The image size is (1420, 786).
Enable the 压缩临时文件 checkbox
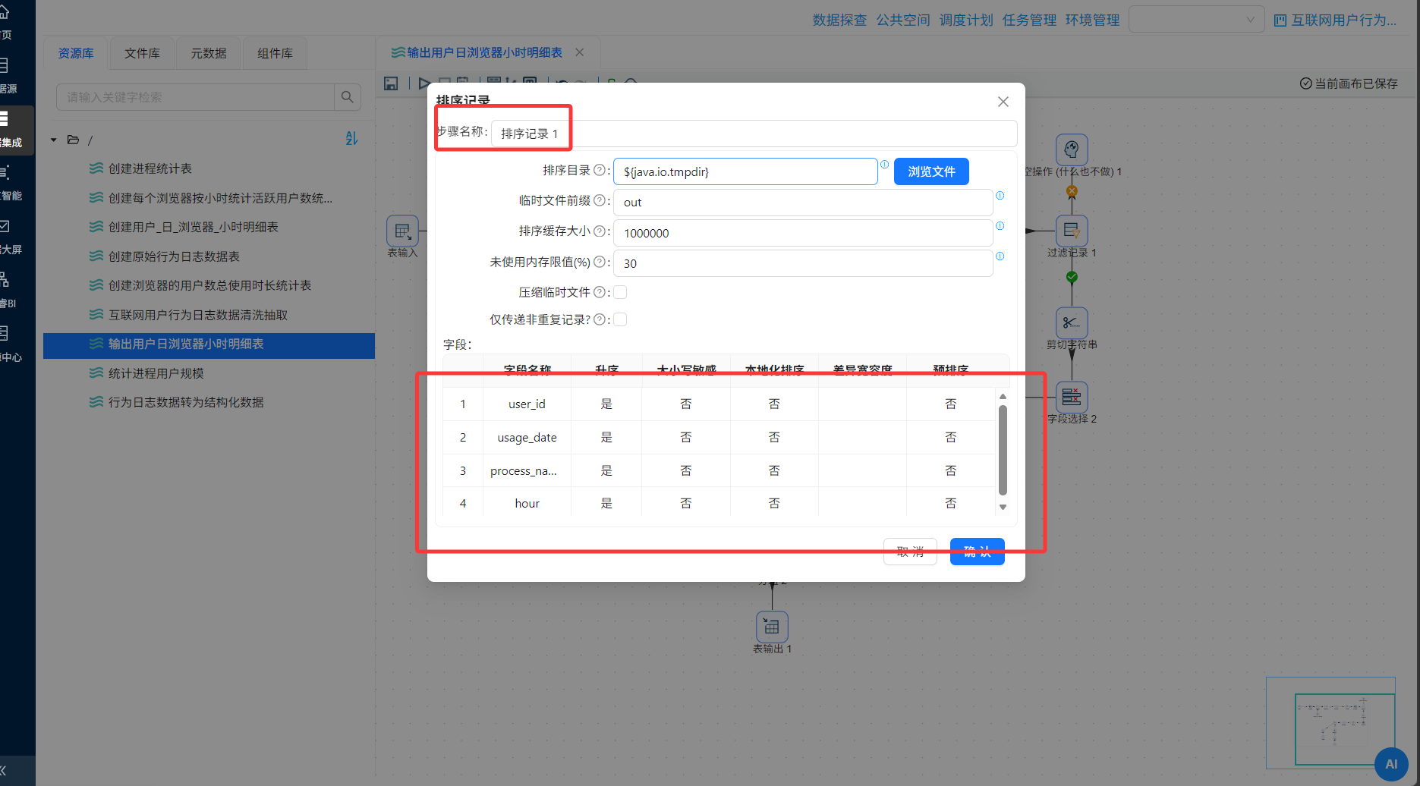pos(620,292)
